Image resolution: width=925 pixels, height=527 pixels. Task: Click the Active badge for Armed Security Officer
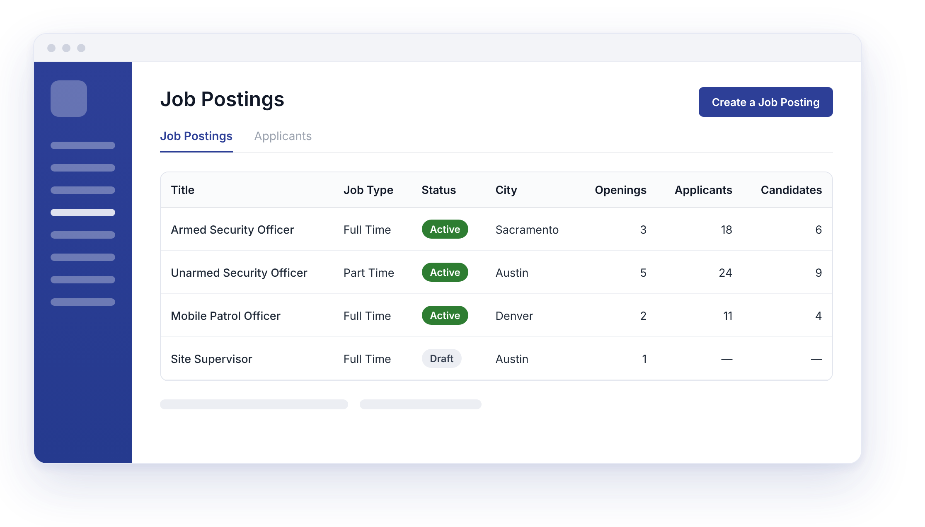[x=445, y=229]
